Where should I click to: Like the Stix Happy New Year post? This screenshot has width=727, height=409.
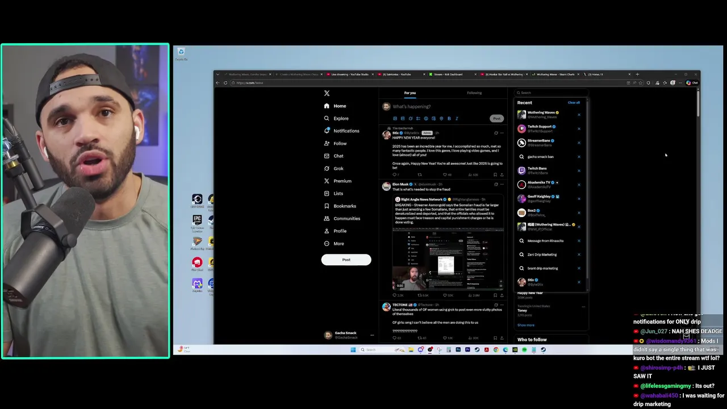click(x=446, y=175)
